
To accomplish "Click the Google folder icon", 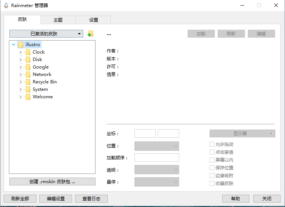I will [x=28, y=67].
